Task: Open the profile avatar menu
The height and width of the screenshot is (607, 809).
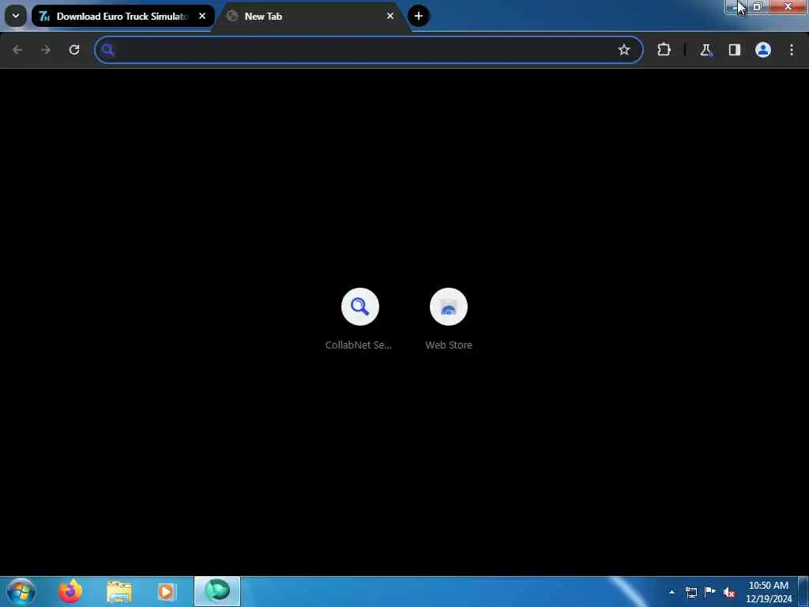Action: tap(763, 50)
